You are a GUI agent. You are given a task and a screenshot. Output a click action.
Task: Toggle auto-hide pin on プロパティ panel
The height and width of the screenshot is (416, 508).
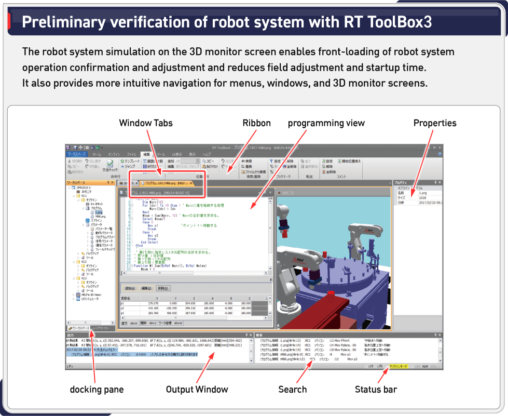(x=435, y=183)
